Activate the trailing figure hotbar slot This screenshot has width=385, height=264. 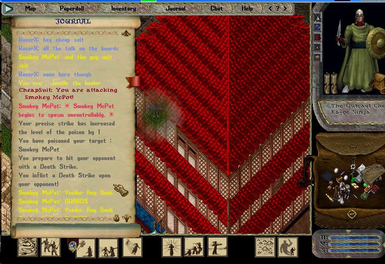[132, 247]
